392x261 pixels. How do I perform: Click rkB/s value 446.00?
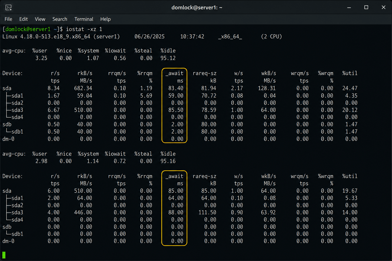click(83, 212)
